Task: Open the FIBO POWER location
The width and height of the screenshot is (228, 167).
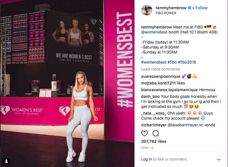Action: tap(166, 13)
